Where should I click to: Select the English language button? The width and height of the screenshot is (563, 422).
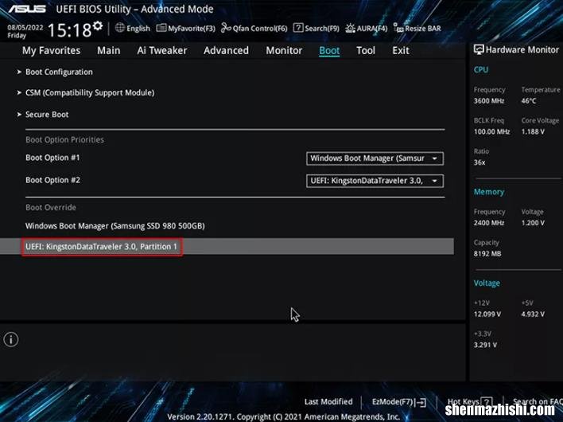pos(138,29)
